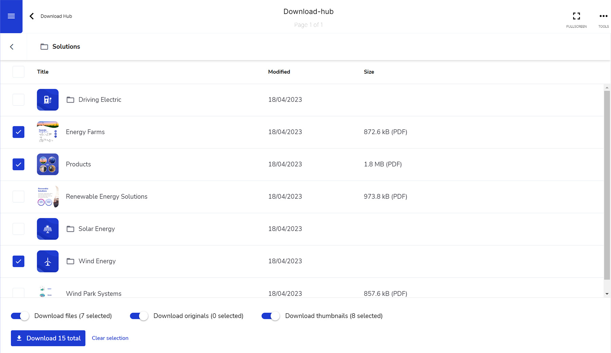Click the Fullscreen icon
This screenshot has width=611, height=353.
(576, 16)
